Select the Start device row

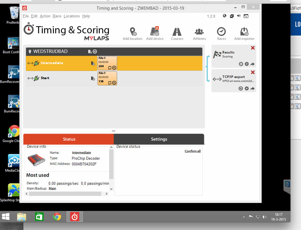click(114, 78)
